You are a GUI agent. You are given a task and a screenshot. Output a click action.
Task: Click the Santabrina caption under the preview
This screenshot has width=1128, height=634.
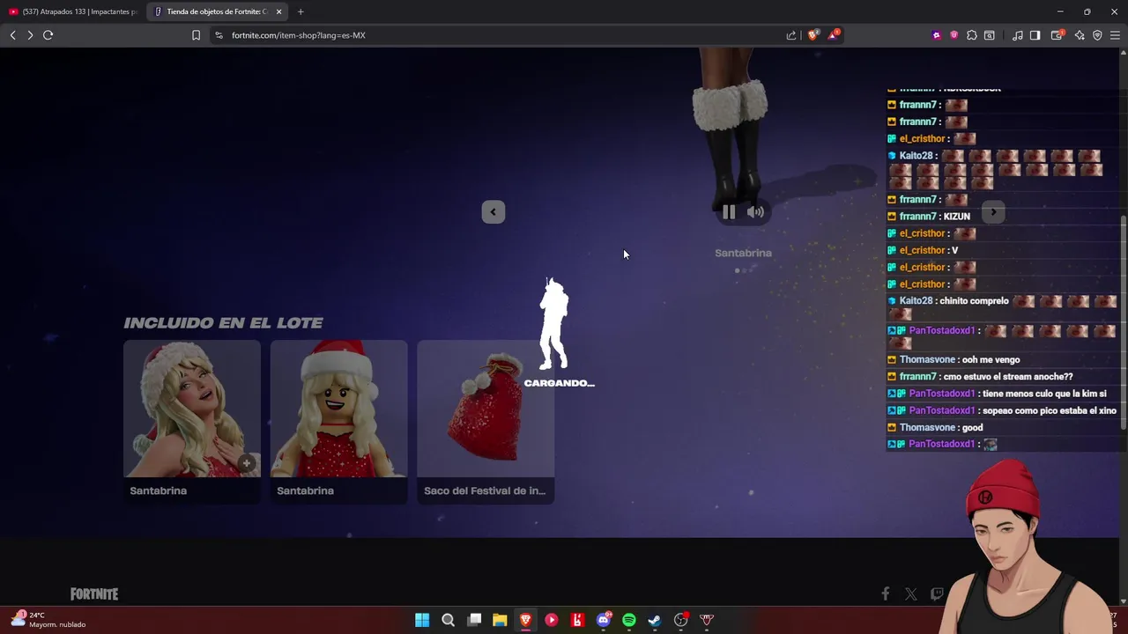click(743, 253)
